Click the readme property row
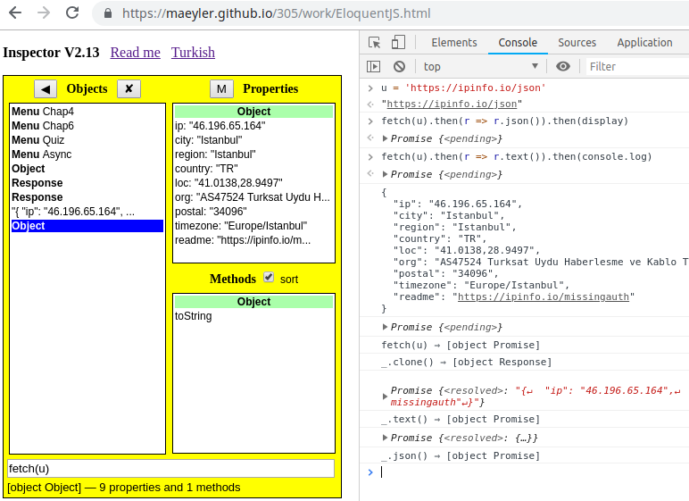Image resolution: width=689 pixels, height=501 pixels. click(253, 240)
